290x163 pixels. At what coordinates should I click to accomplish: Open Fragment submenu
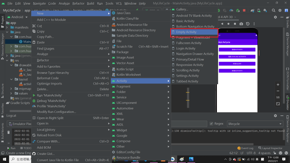tap(140, 86)
